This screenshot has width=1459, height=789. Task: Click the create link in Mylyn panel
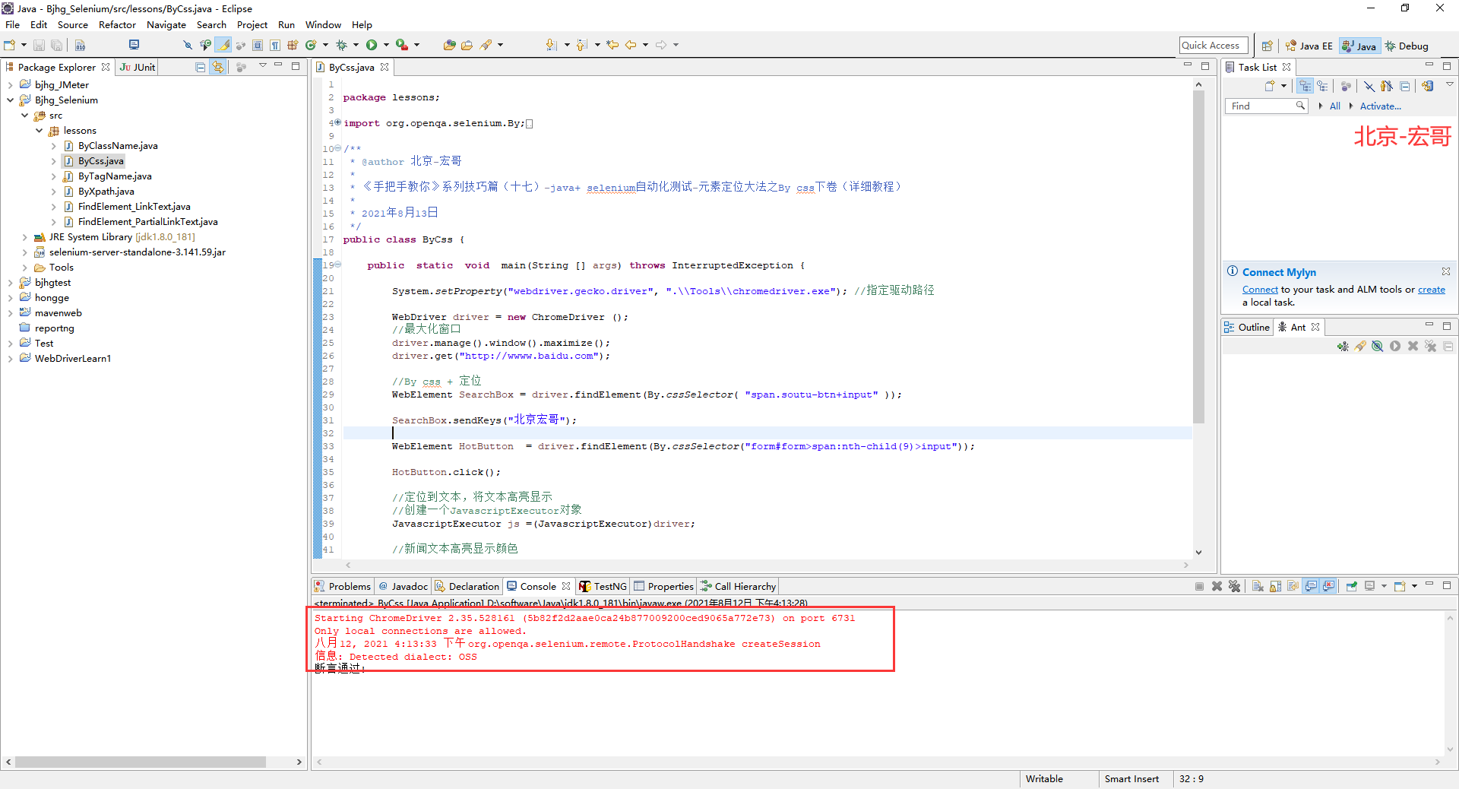(1432, 290)
